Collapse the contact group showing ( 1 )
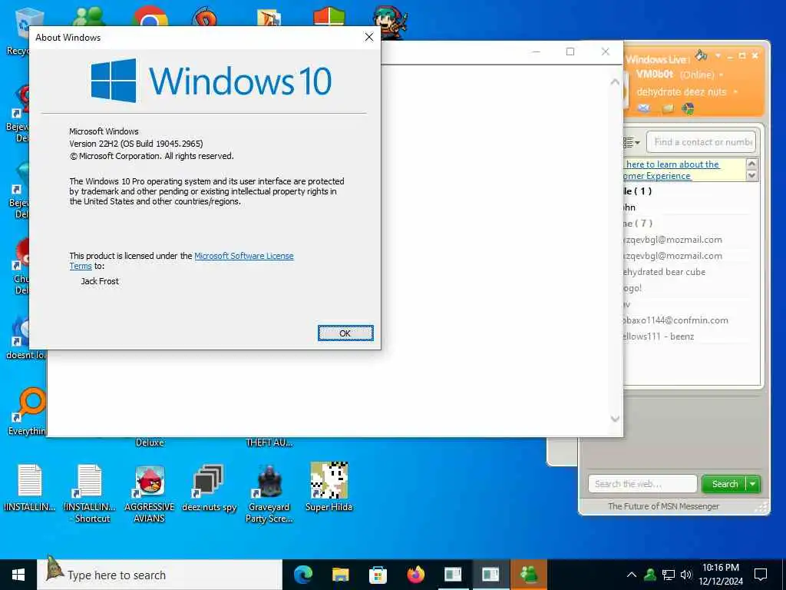786x590 pixels. click(x=637, y=191)
